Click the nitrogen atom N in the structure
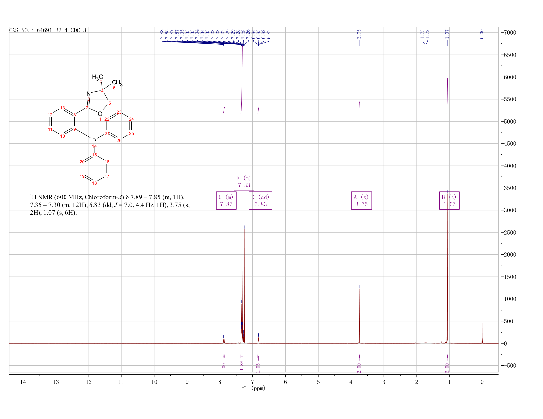The width and height of the screenshot is (543, 419). click(89, 94)
